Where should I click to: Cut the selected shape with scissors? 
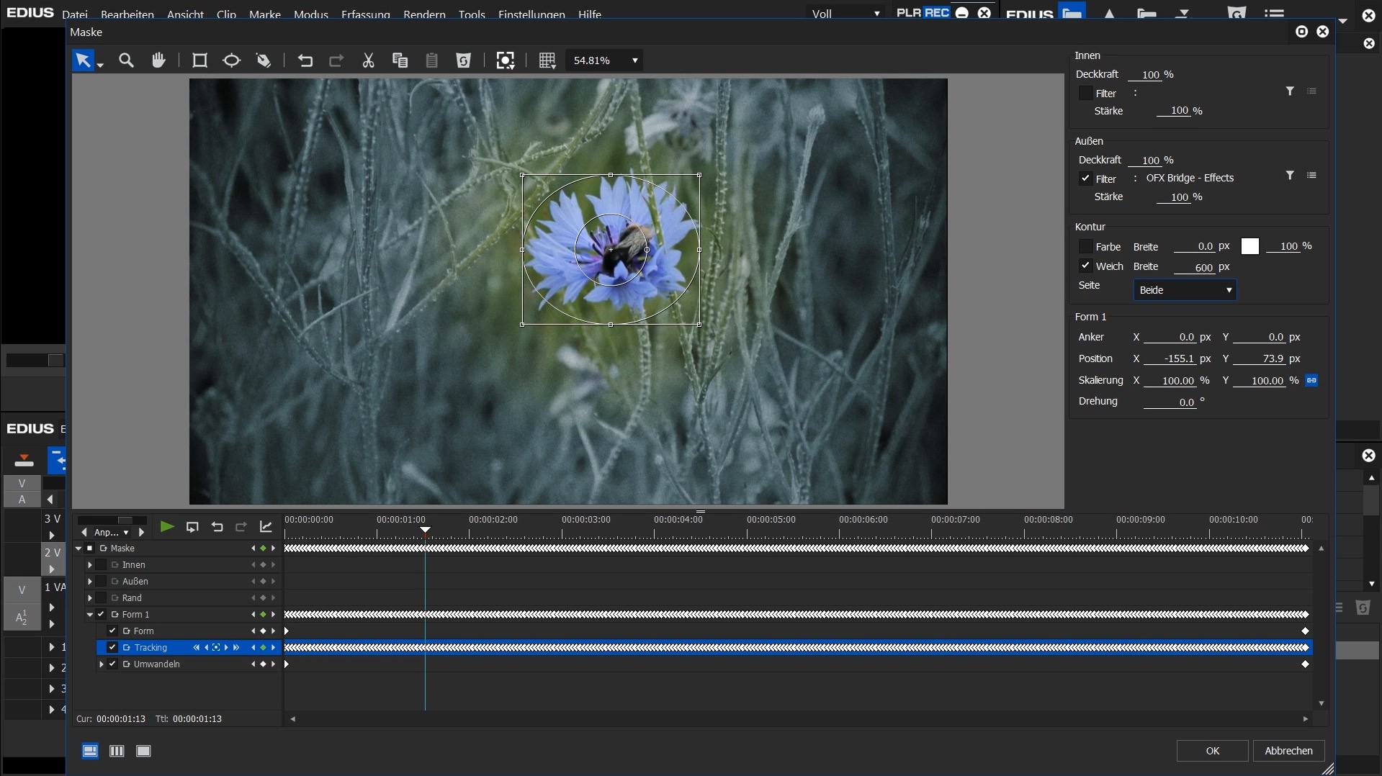click(x=368, y=60)
